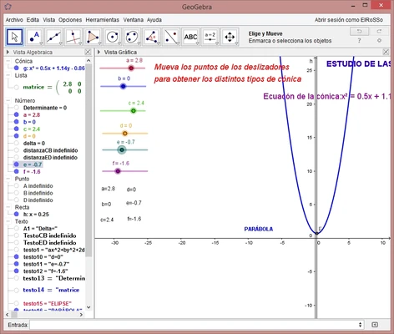The width and height of the screenshot is (394, 334).
Task: Open the Herramientas menu
Action: 102,20
